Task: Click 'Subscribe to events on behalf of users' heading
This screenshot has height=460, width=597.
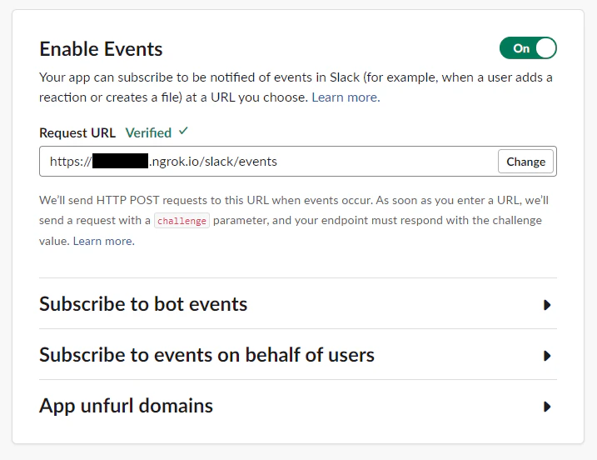Action: click(206, 355)
